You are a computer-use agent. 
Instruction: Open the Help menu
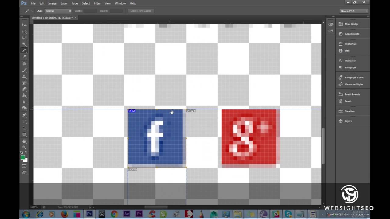pos(133,3)
